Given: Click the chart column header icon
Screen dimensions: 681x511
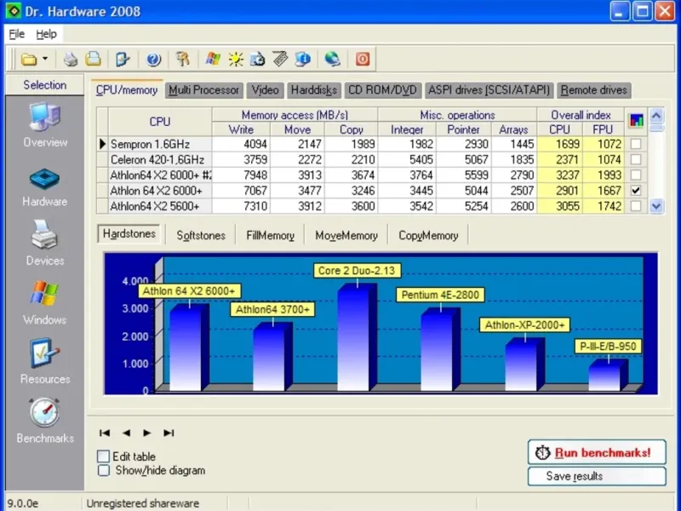Looking at the screenshot, I should coord(636,120).
